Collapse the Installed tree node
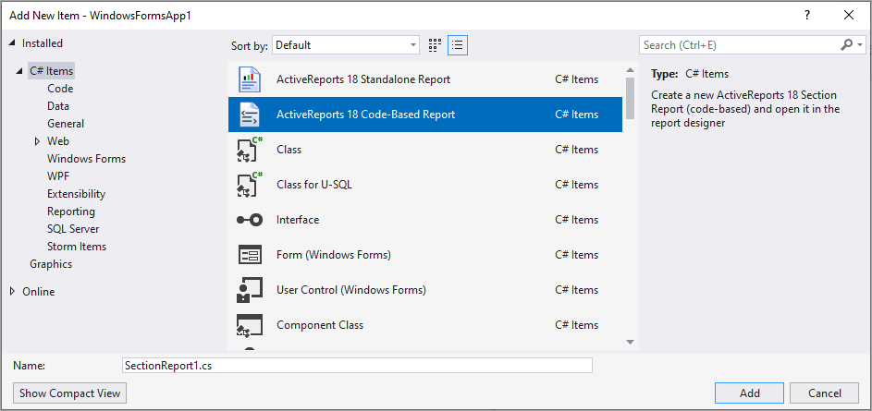 coord(12,43)
